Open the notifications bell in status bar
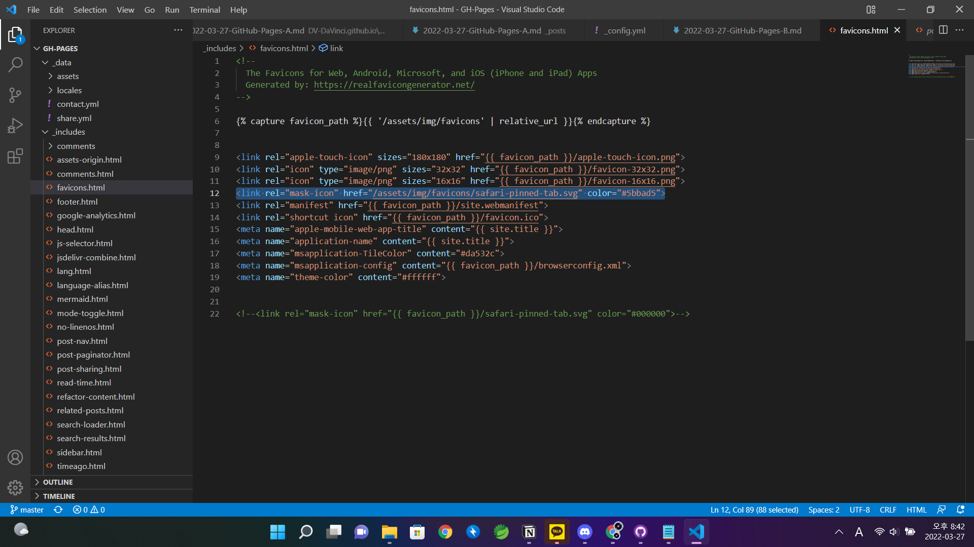This screenshot has height=547, width=974. pos(960,510)
